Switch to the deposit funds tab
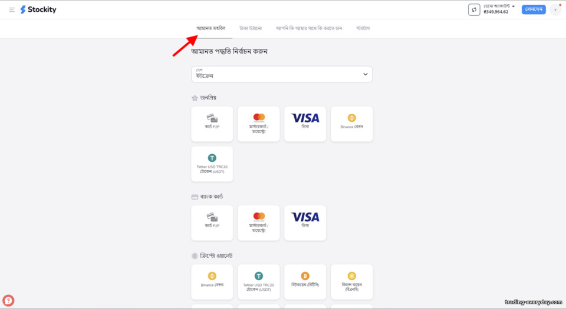Image resolution: width=566 pixels, height=309 pixels. (x=211, y=28)
